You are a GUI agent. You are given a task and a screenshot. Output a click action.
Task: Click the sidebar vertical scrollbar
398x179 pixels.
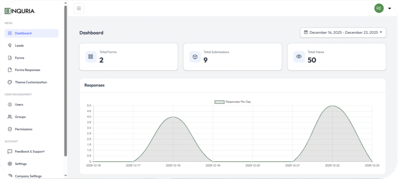coord(66,77)
